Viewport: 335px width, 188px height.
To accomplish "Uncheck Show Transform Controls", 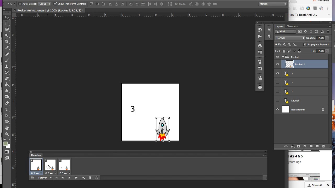I will 55,4.
